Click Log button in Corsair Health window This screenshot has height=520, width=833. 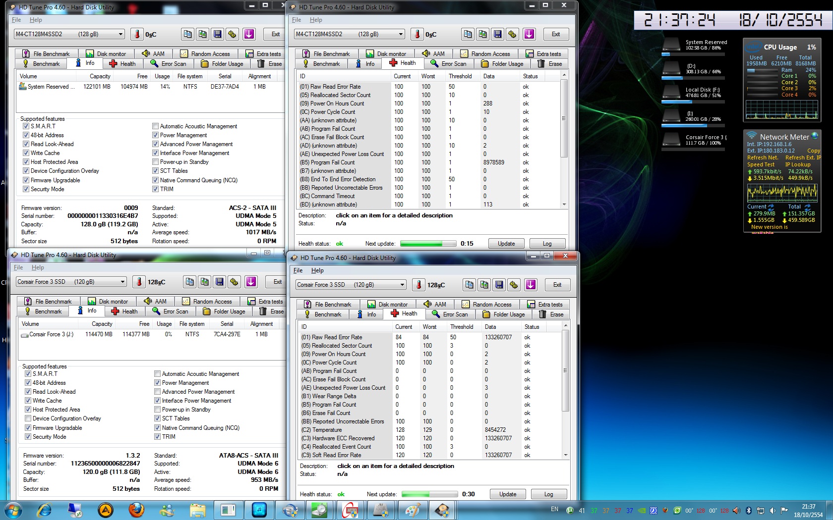point(548,494)
